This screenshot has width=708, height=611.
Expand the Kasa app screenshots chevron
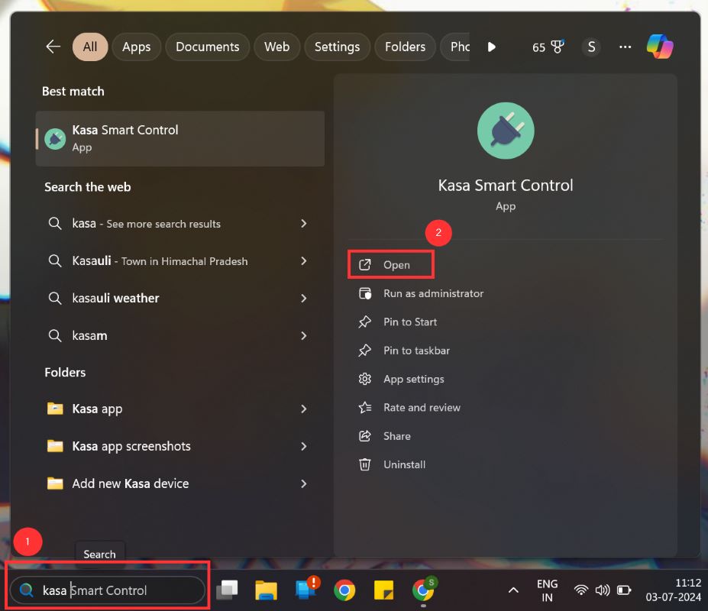[304, 446]
